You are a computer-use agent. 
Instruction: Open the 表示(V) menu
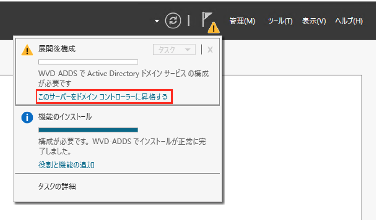(314, 21)
